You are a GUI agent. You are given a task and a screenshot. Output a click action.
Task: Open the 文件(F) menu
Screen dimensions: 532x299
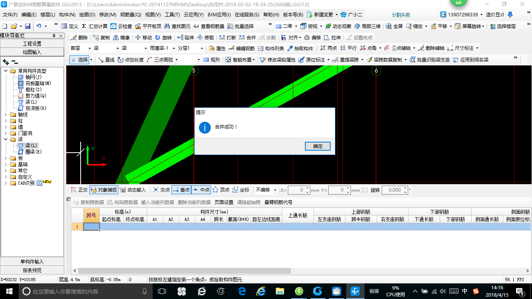(x=10, y=15)
